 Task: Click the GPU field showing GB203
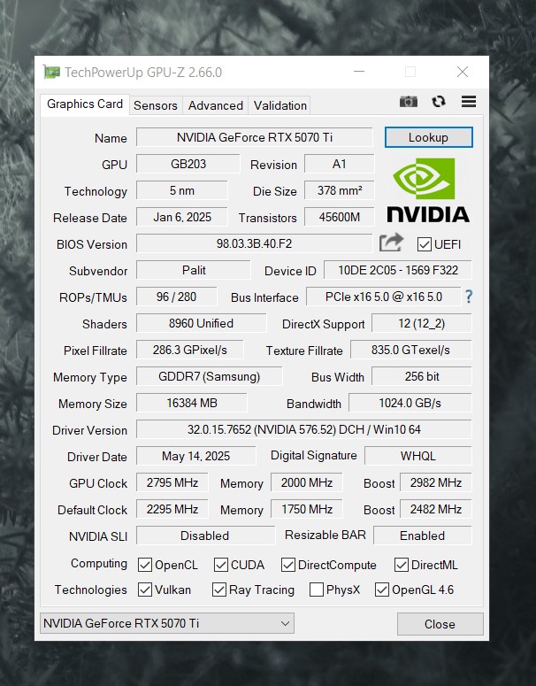tap(188, 164)
